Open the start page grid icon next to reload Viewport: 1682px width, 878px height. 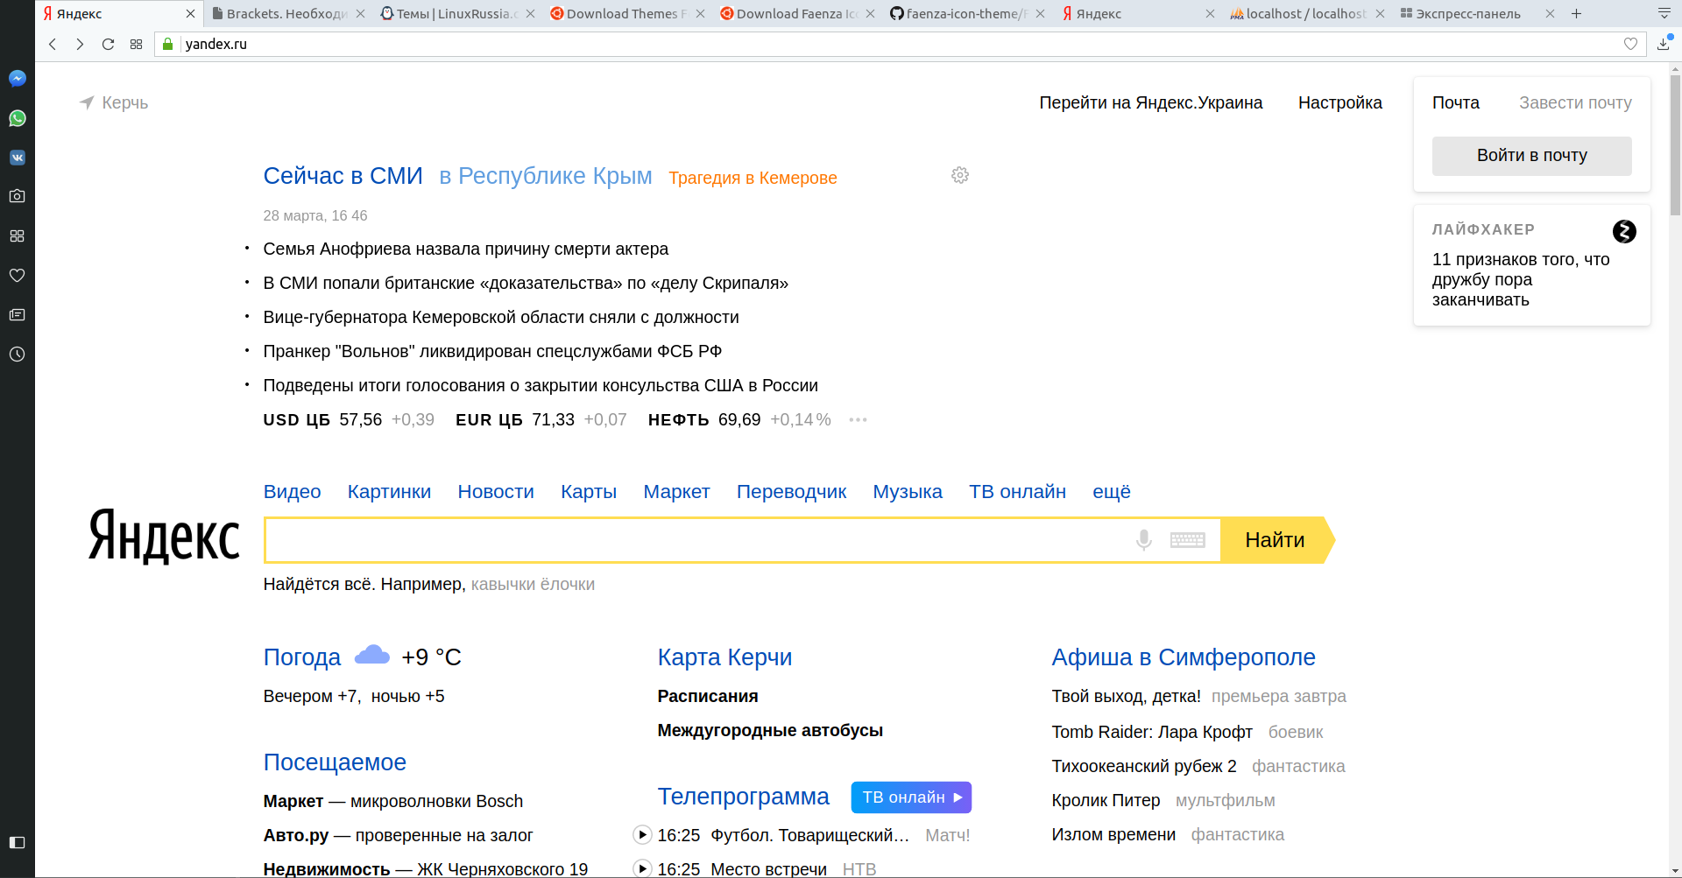click(x=136, y=44)
